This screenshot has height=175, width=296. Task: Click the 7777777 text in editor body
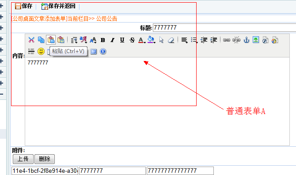point(38,63)
